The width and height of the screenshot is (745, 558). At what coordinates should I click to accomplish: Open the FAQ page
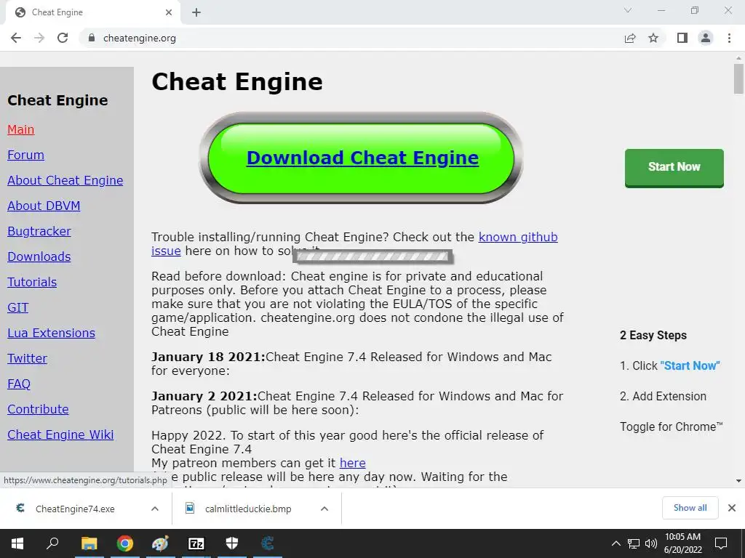[x=18, y=384]
